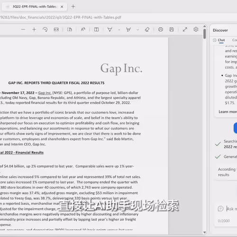
Task: Start Read aloud for the PDF
Action: [x=83, y=29]
